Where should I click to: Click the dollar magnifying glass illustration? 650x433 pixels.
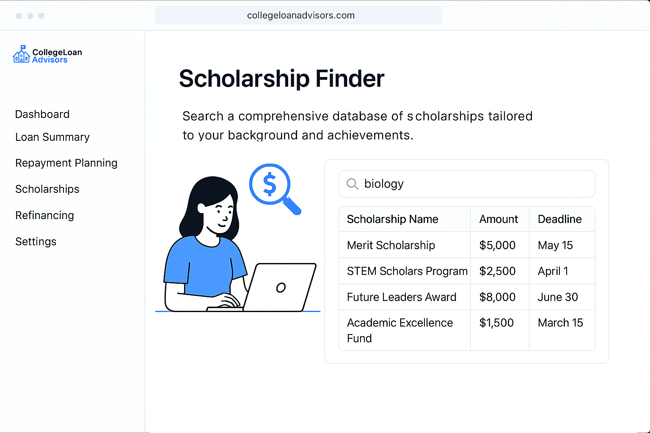(x=273, y=187)
